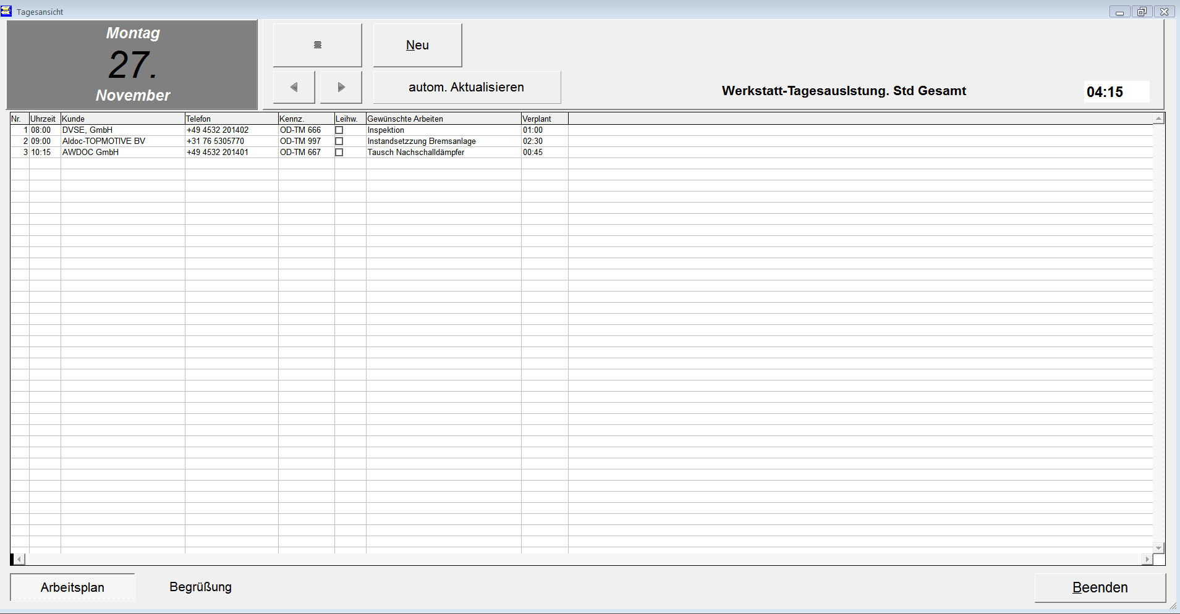Click the 08:00 time cell
The width and height of the screenshot is (1180, 614).
pyautogui.click(x=45, y=130)
